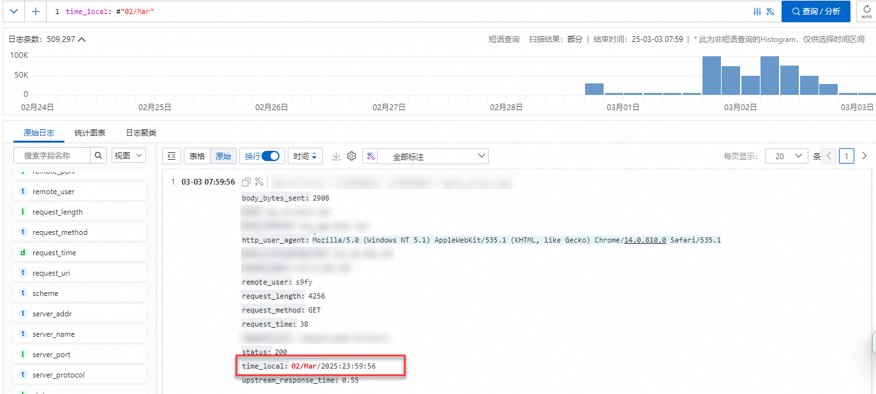Click the field search magnifier icon

click(99, 155)
